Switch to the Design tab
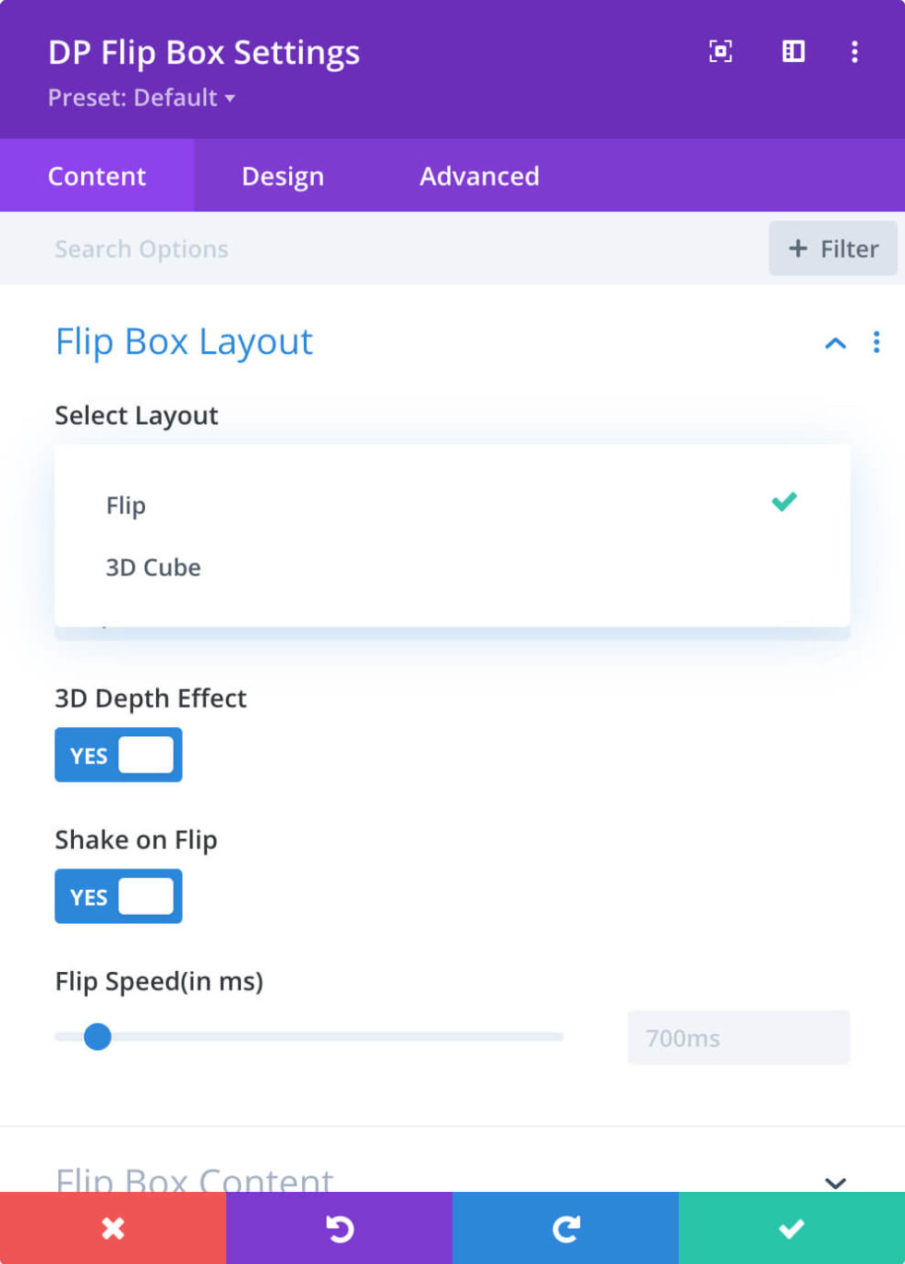This screenshot has width=905, height=1264. (x=283, y=176)
